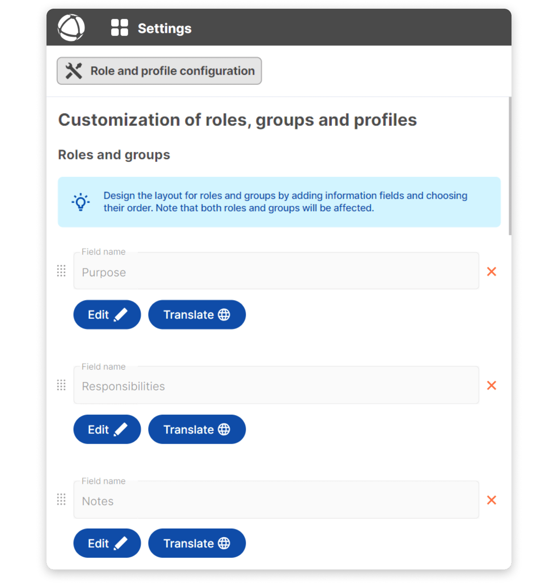Click drag handle for Responsibilities field
Image resolution: width=558 pixels, height=584 pixels.
(61, 385)
